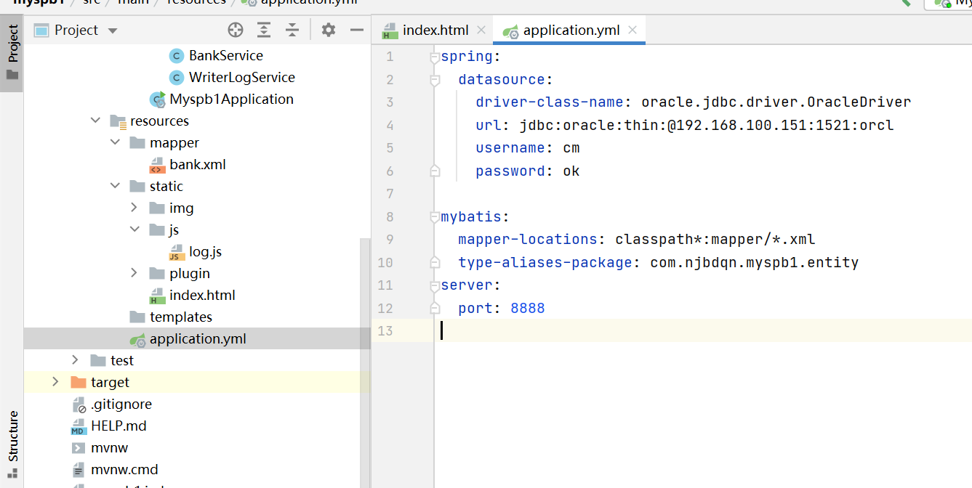Click the resources folder icon
Screen dimensions: 972x488
(x=118, y=121)
